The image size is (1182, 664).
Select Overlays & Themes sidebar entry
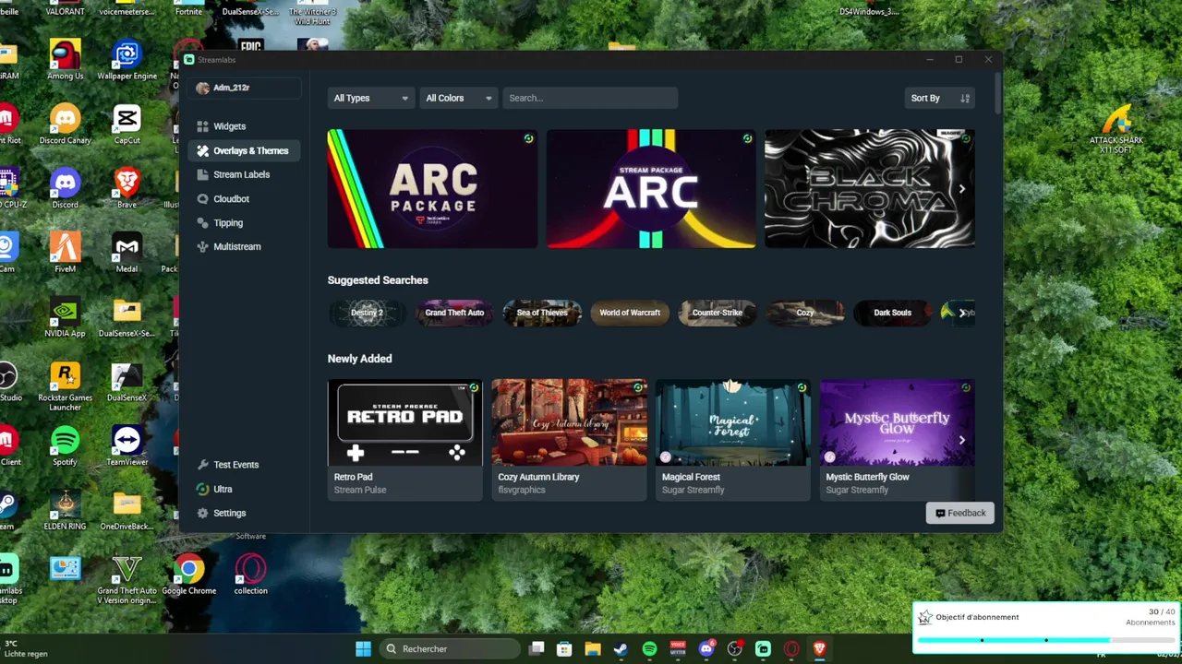point(242,150)
